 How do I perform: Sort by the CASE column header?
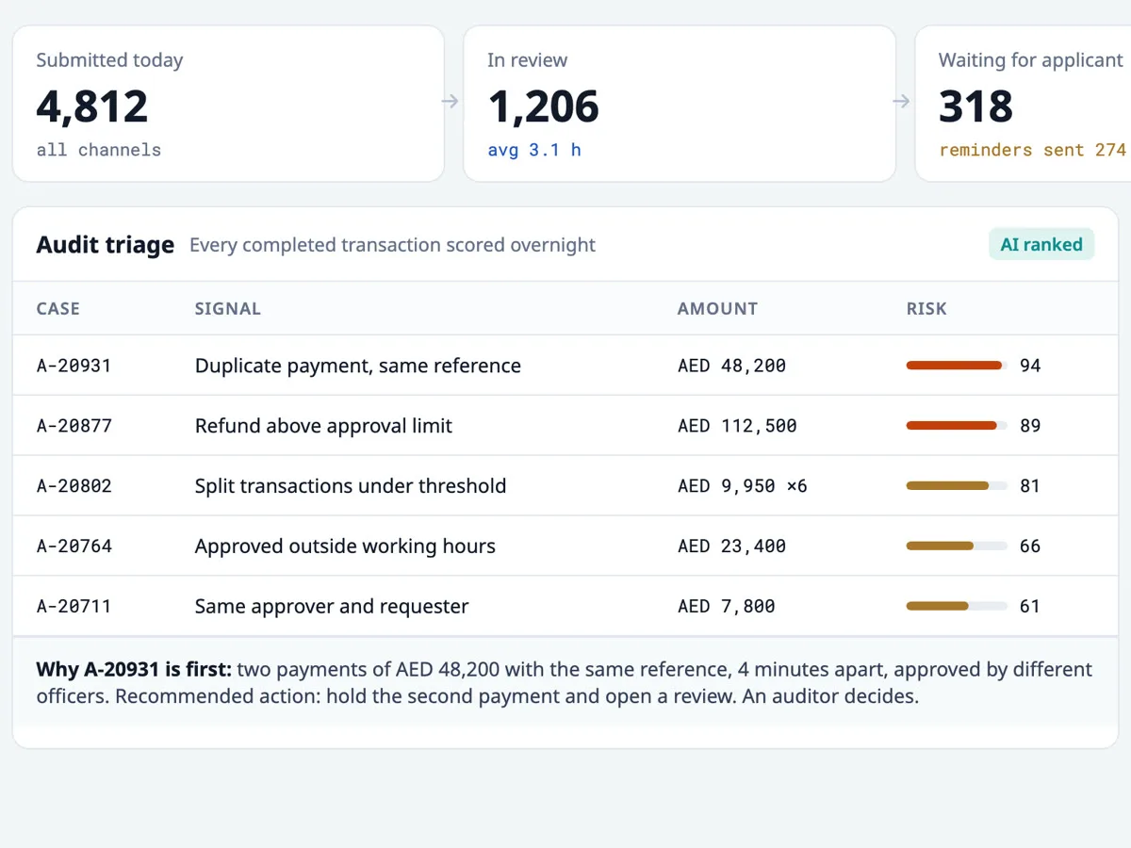tap(57, 308)
